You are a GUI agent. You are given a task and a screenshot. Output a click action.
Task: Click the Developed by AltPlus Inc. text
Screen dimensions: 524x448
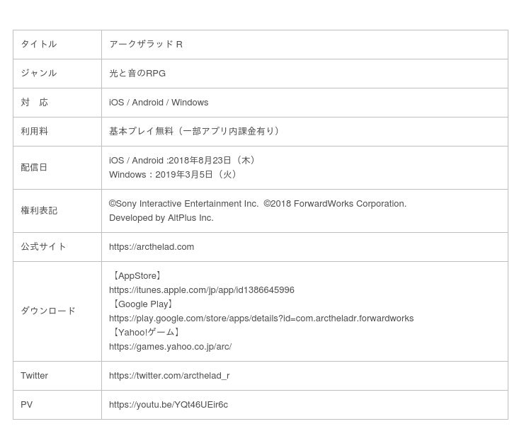pos(161,218)
